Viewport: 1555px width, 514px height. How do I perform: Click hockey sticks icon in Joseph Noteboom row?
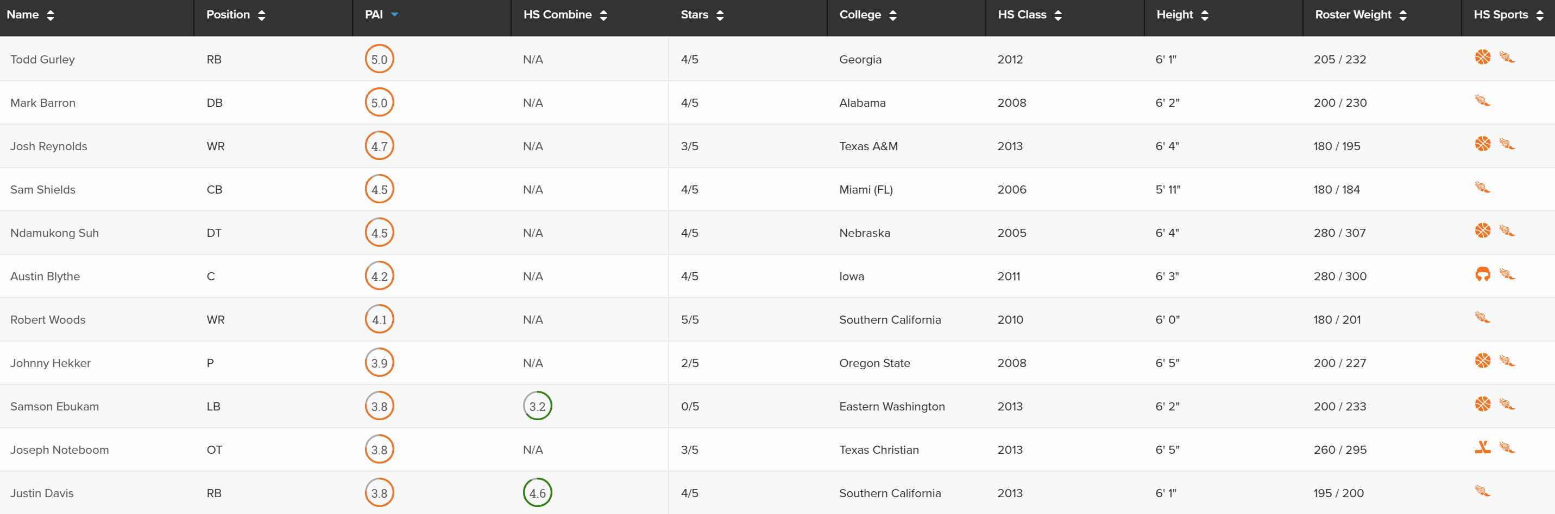point(1483,448)
